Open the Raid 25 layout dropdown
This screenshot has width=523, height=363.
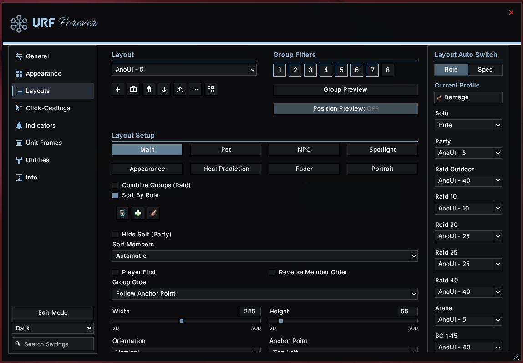coord(468,264)
